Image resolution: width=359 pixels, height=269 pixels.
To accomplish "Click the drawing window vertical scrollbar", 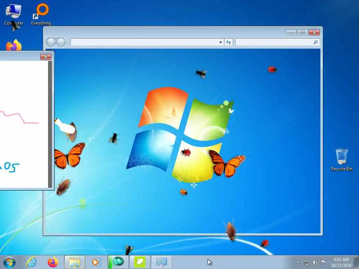I will (x=50, y=124).
